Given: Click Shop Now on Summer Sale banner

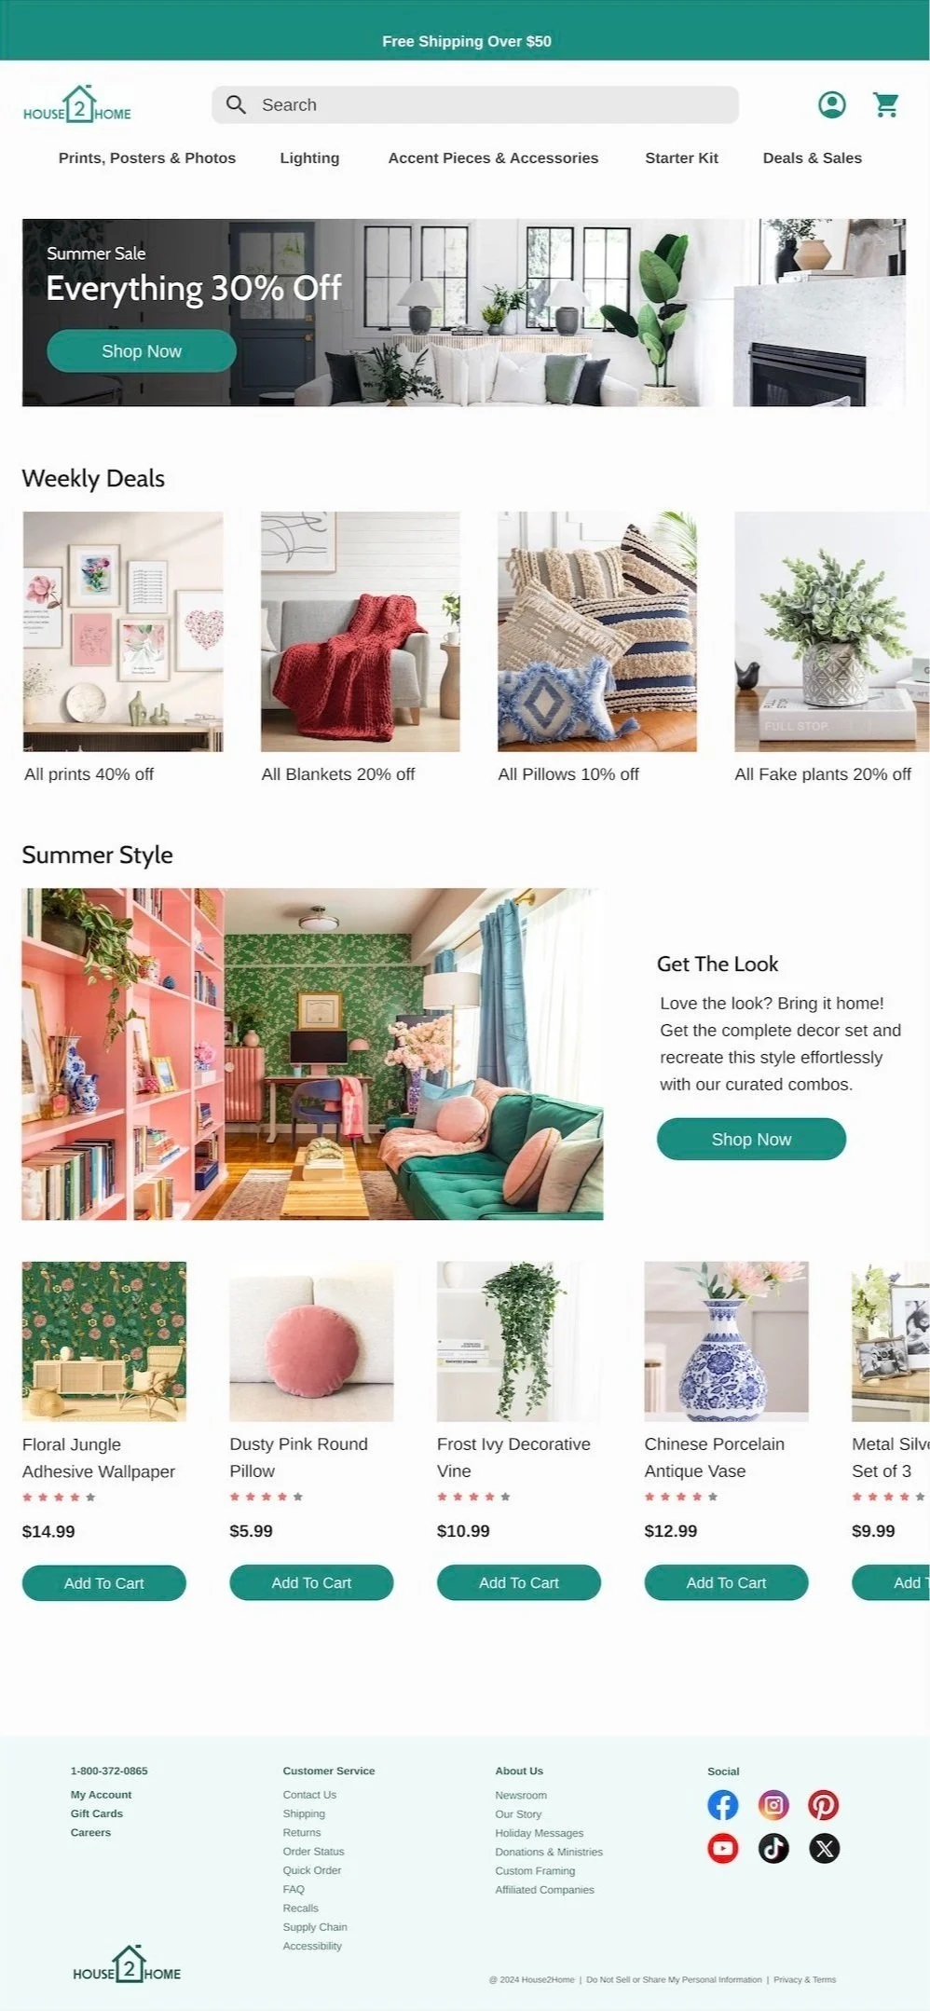Looking at the screenshot, I should [142, 351].
